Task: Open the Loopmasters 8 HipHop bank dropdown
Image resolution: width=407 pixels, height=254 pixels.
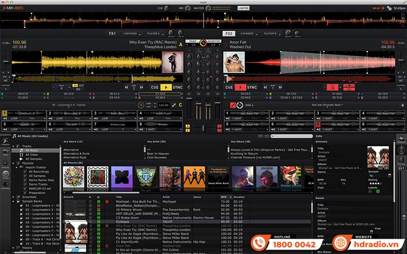Action: pyautogui.click(x=69, y=105)
